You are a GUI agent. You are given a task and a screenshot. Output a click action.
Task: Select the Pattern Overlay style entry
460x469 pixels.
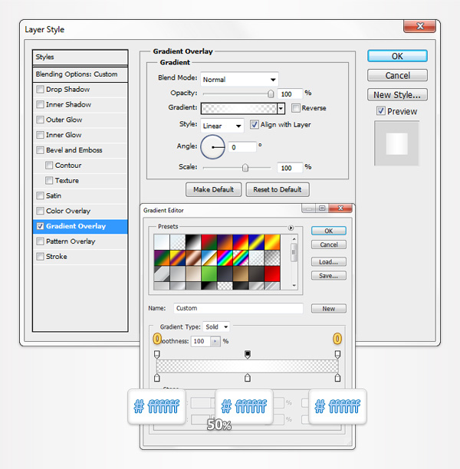pyautogui.click(x=71, y=241)
